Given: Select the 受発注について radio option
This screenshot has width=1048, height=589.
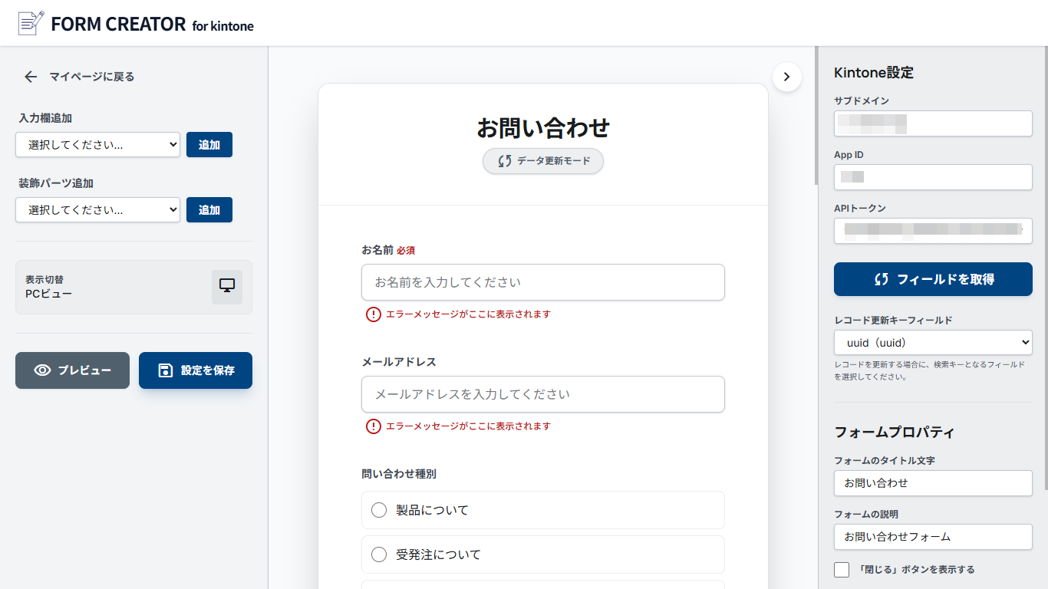Looking at the screenshot, I should coord(543,554).
